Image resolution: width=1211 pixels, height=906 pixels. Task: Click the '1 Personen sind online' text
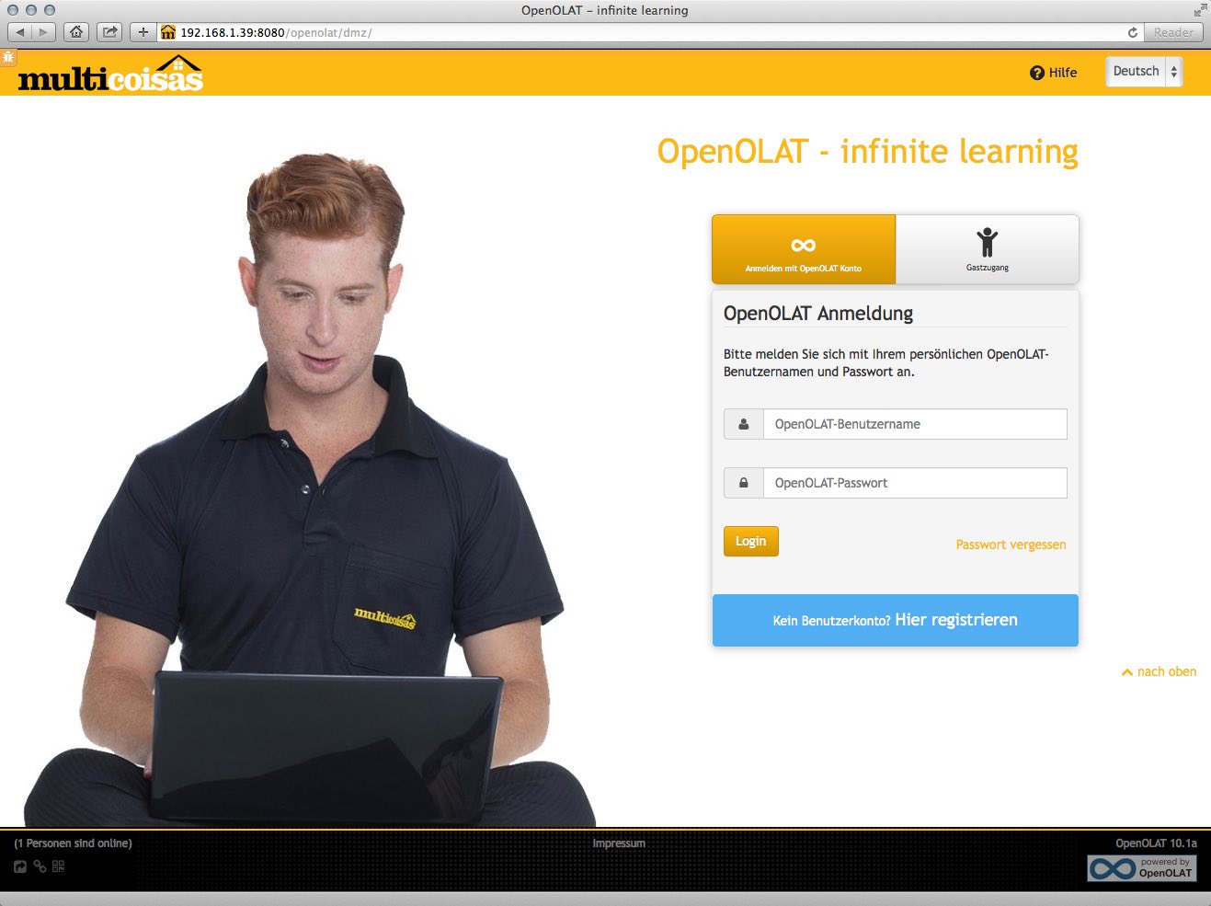74,843
